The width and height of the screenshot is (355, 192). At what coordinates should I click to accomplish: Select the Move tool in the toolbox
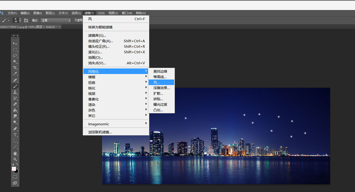pos(15,43)
